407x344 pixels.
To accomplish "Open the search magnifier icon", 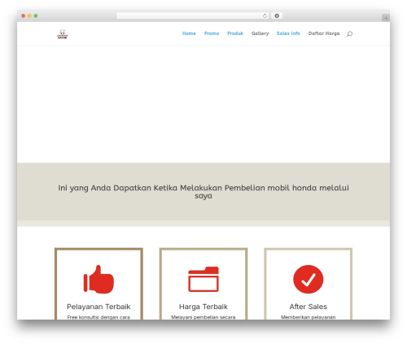I will coord(349,33).
